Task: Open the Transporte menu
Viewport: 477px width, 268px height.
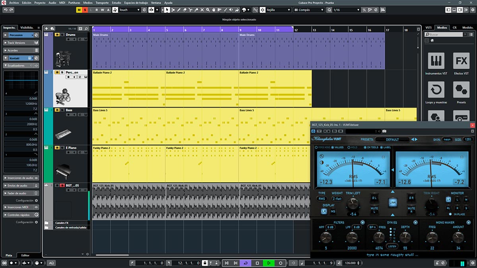Action: click(102, 2)
